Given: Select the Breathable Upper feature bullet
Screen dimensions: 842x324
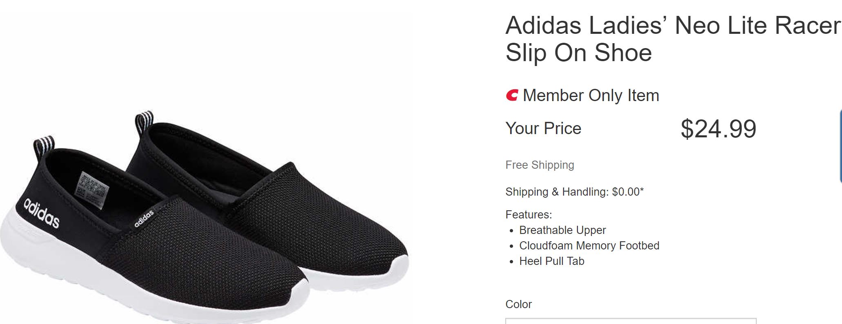Looking at the screenshot, I should click(562, 230).
